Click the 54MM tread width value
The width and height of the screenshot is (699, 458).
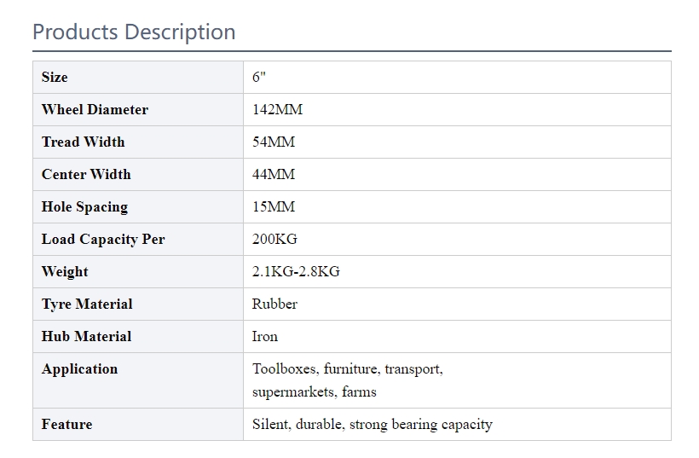coord(274,142)
